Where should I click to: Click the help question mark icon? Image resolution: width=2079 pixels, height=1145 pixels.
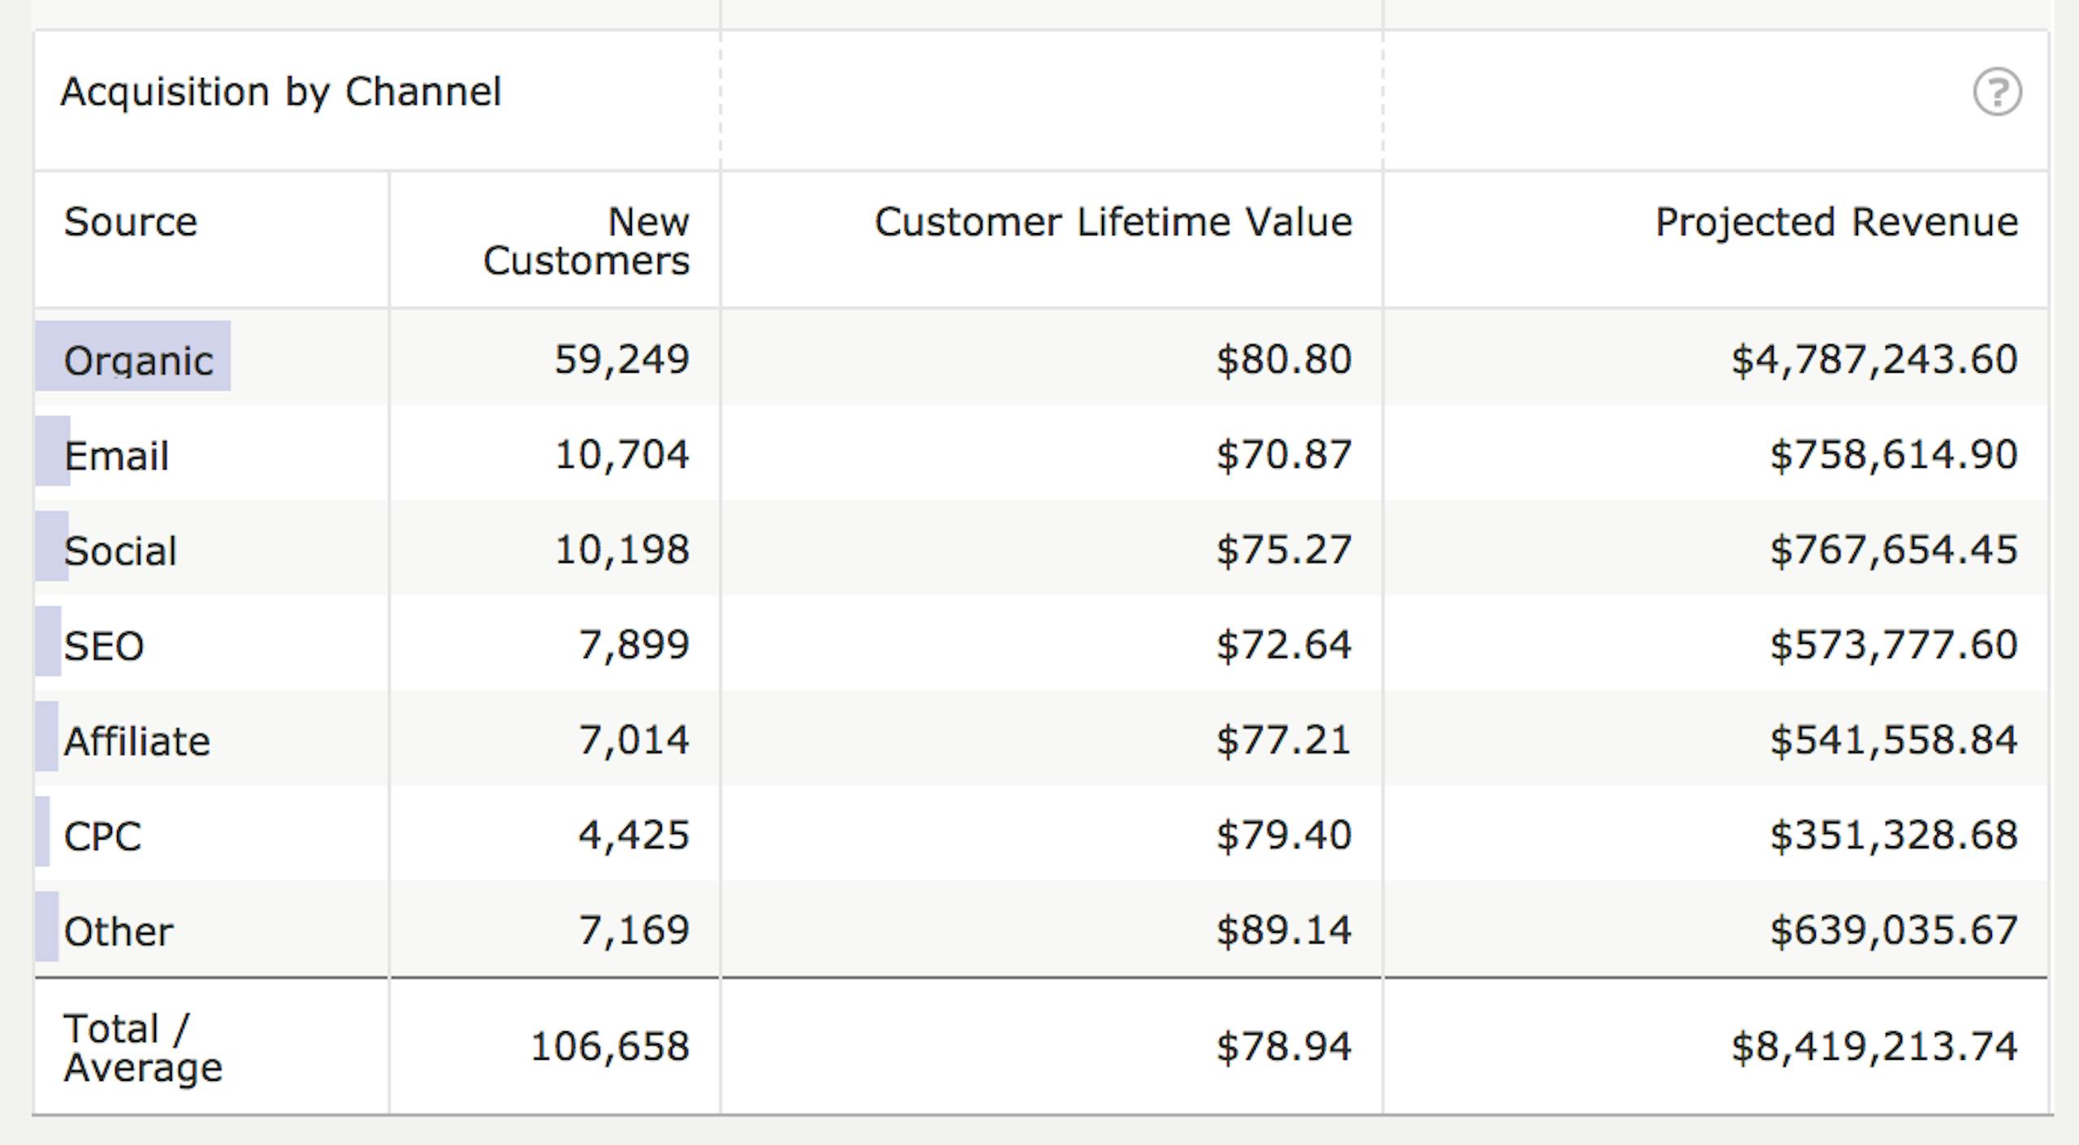pos(1997,92)
